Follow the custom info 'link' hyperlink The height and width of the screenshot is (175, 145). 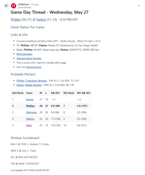(64, 63)
